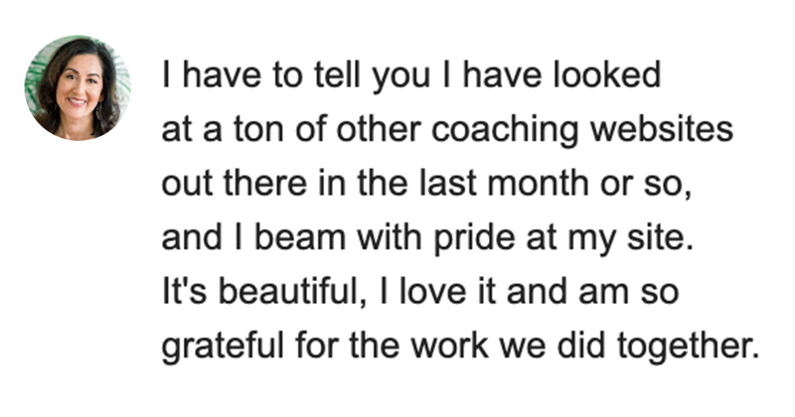
Task: Click the word "there" in the third line
Action: click(x=265, y=184)
